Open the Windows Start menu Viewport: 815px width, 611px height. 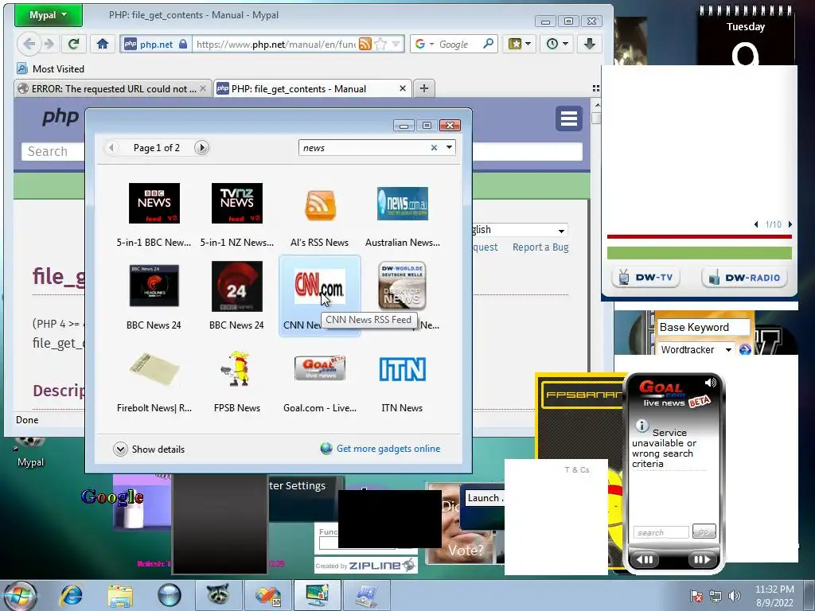[x=19, y=595]
